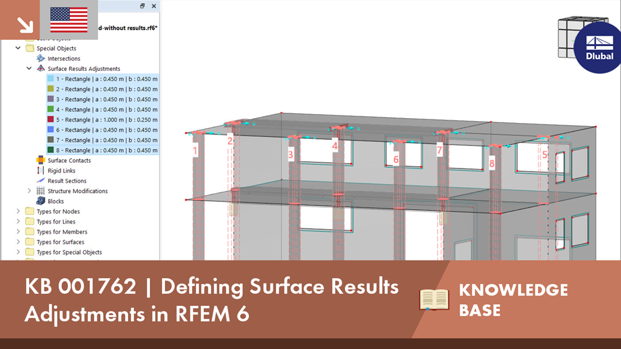Click olive swatch of adjustment 2
Screen dimensions: 621x349
pos(51,88)
